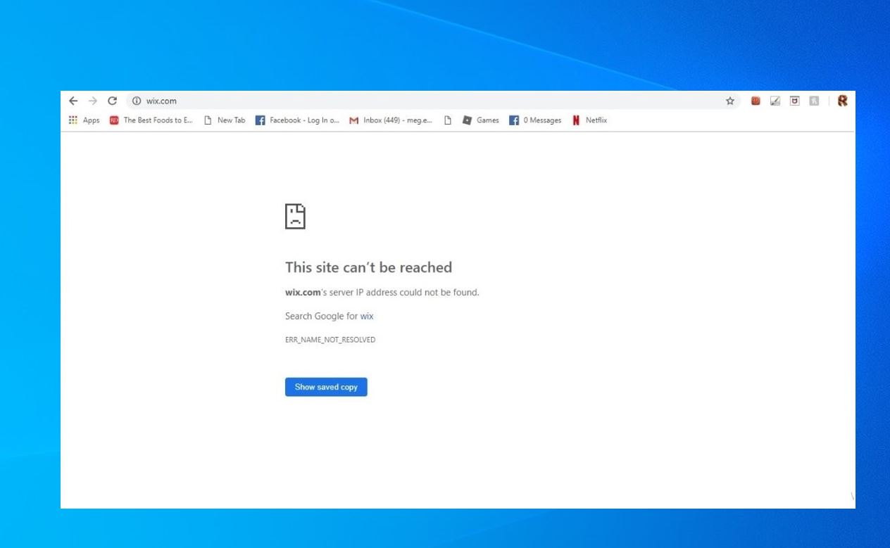Reload the wix.com page
The image size is (890, 548).
113,101
